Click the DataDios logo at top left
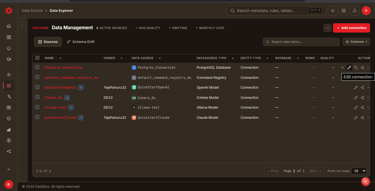The width and height of the screenshot is (375, 191). tap(9, 11)
